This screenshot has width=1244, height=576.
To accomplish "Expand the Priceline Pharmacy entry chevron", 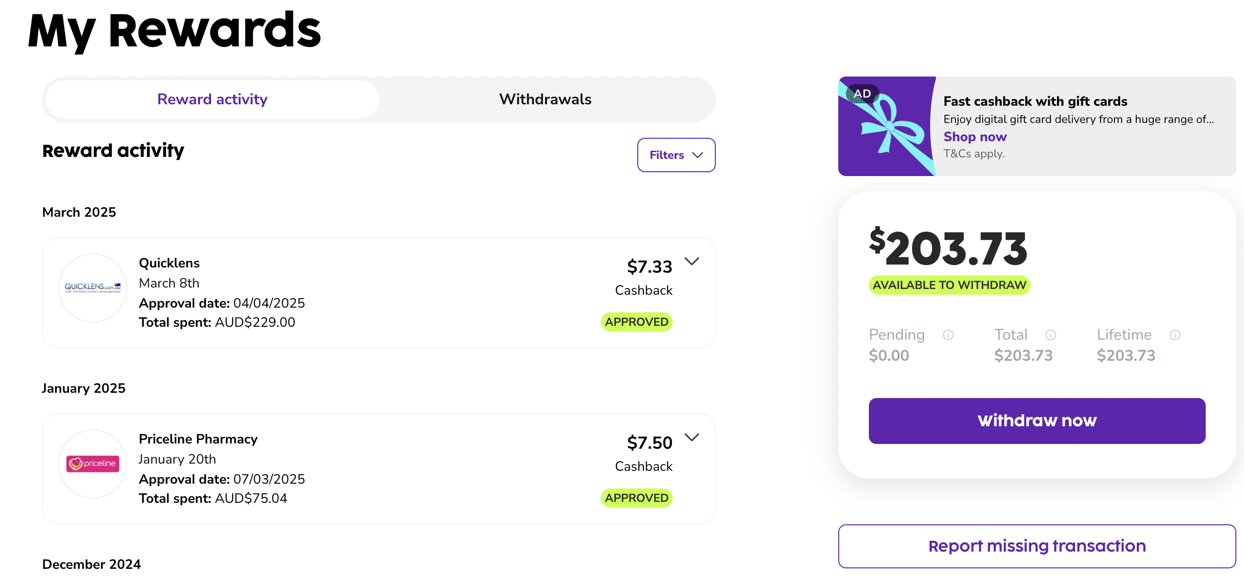I will tap(691, 437).
